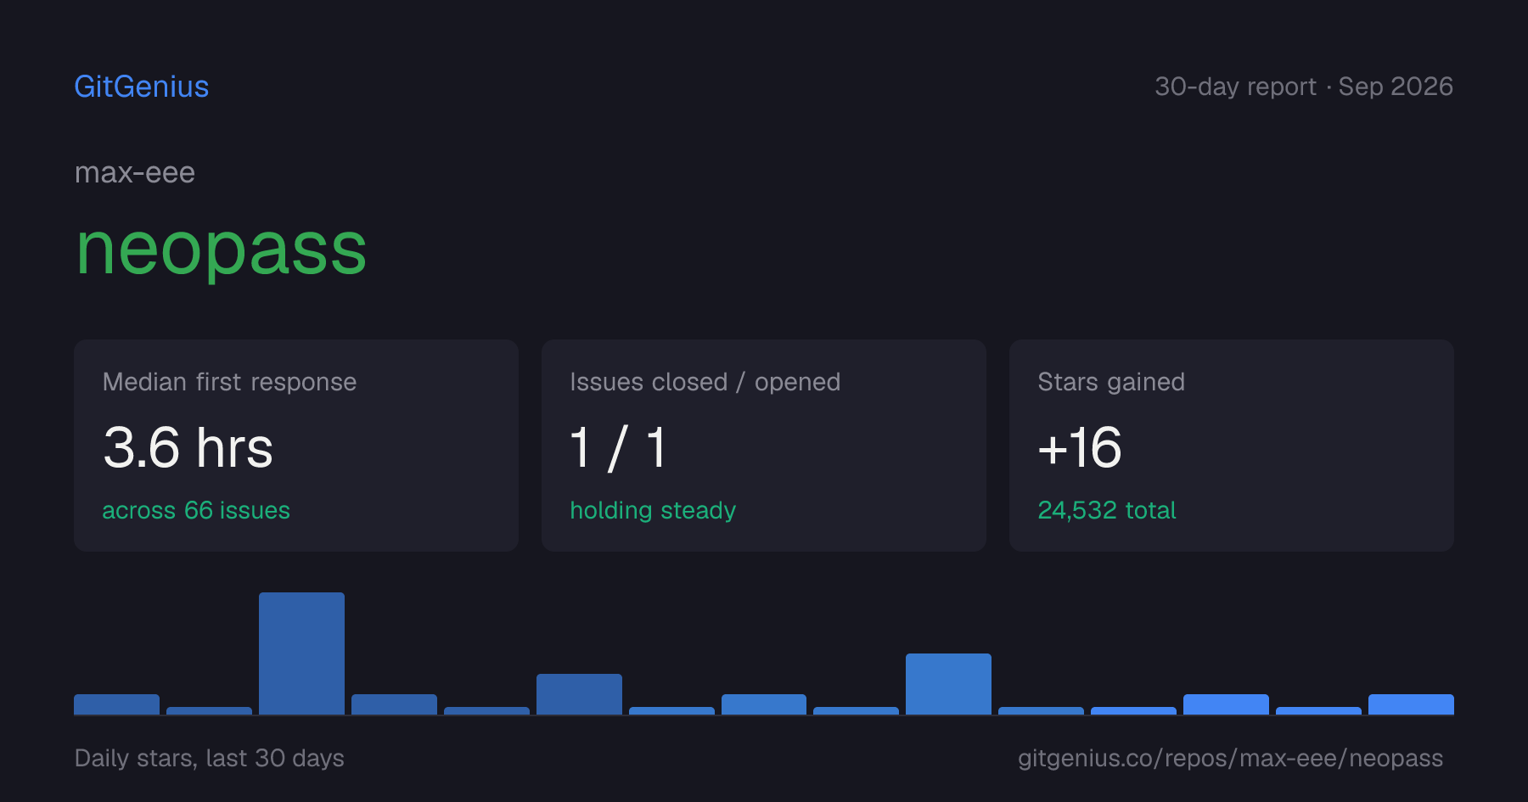Image resolution: width=1528 pixels, height=802 pixels.
Task: Open the across 66 issues subtext
Action: point(196,510)
